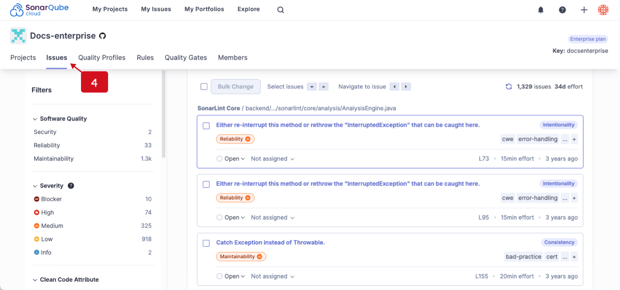Click the Bulk Change button

point(236,86)
